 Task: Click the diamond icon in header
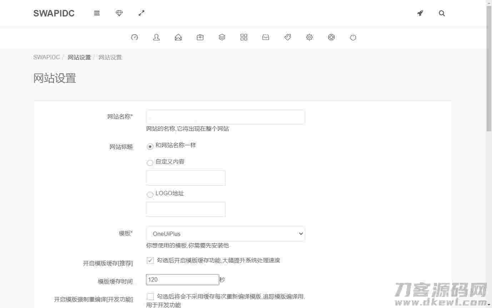(119, 13)
